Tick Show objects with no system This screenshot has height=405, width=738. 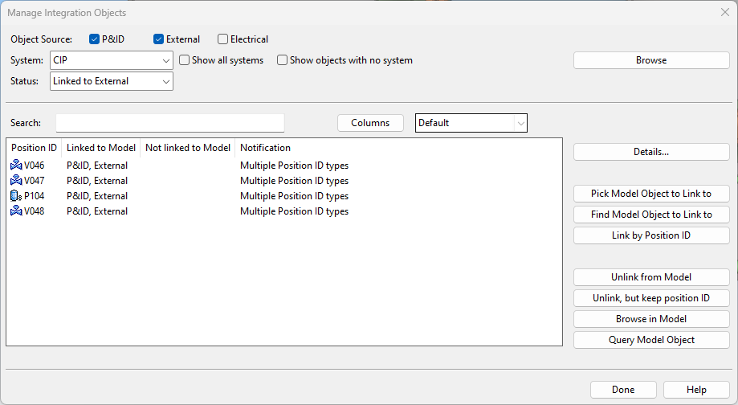pos(283,60)
